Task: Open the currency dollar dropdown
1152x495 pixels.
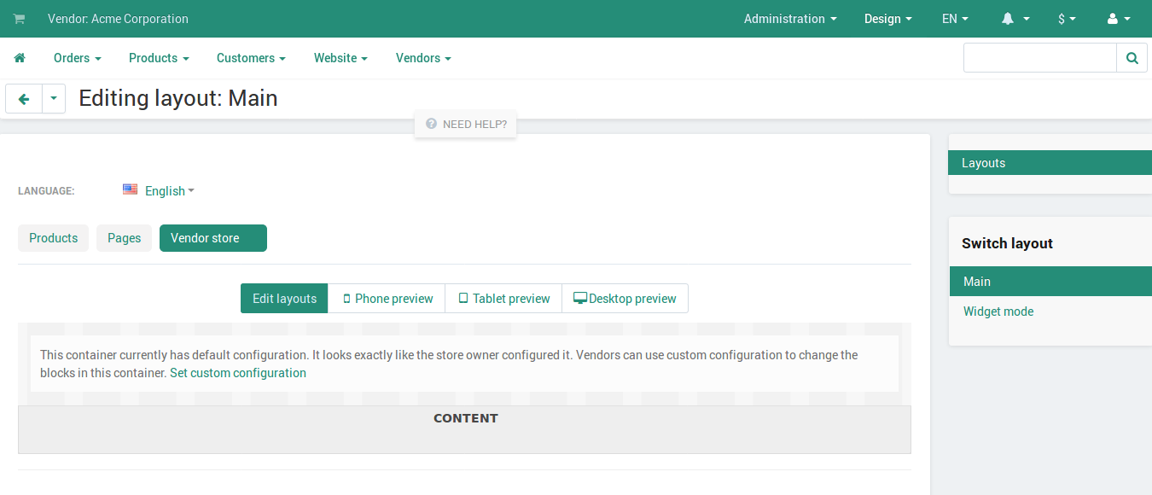Action: pyautogui.click(x=1067, y=19)
